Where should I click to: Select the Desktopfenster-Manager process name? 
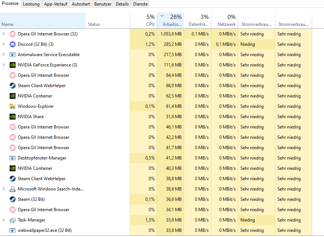click(42, 158)
